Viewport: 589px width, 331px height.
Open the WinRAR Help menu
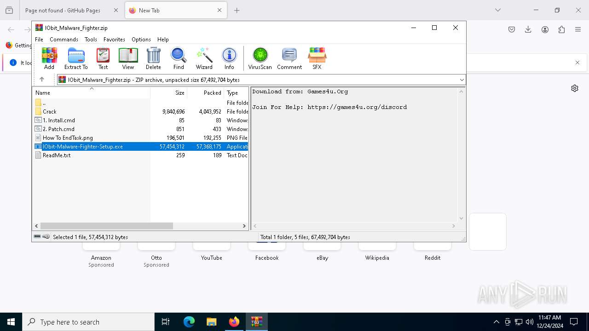point(163,40)
